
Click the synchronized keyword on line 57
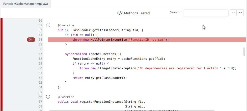pyautogui.click(x=76, y=54)
